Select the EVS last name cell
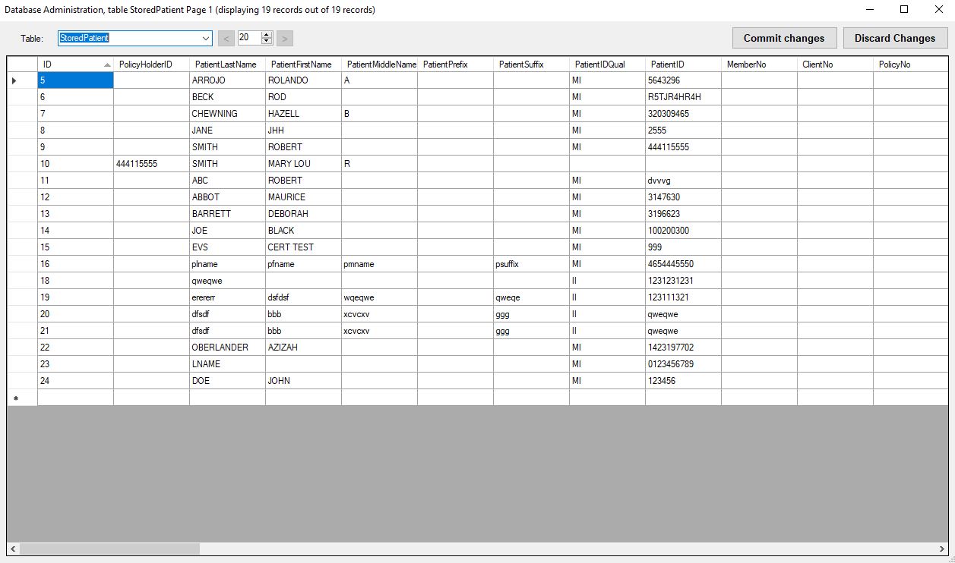Image resolution: width=955 pixels, height=563 pixels. pyautogui.click(x=227, y=247)
